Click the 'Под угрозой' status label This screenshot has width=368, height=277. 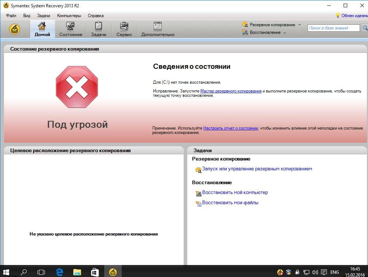click(x=77, y=124)
